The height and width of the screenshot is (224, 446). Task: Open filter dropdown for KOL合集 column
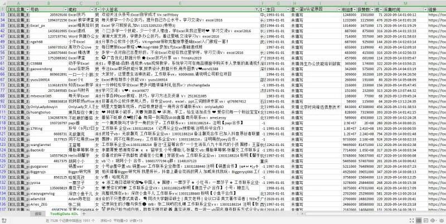27,9
